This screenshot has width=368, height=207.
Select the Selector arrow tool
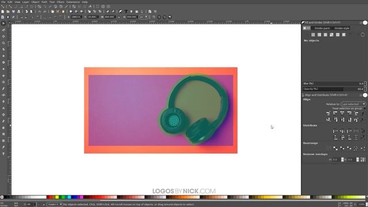(x=3, y=24)
